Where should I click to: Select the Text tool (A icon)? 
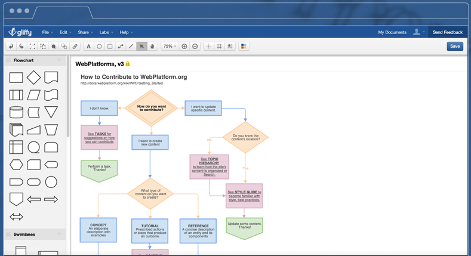pos(88,46)
